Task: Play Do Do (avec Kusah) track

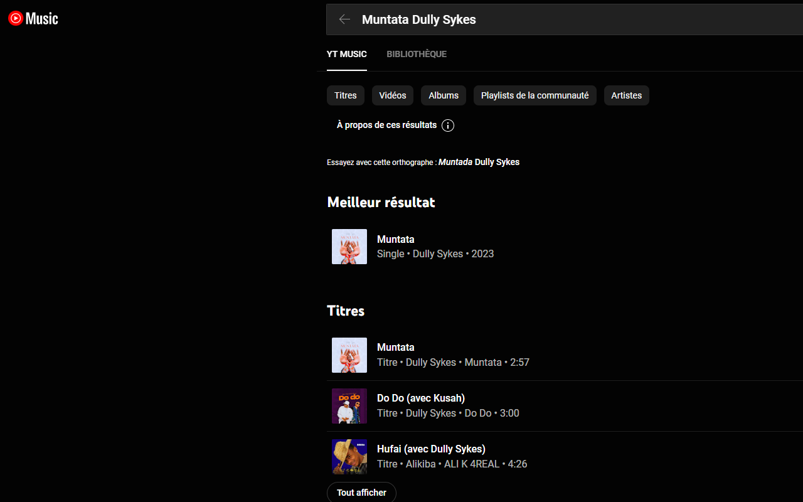Action: click(x=421, y=398)
